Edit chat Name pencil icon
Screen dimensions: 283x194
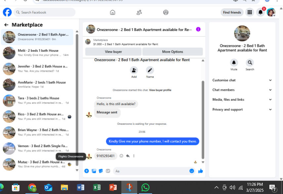click(x=150, y=70)
